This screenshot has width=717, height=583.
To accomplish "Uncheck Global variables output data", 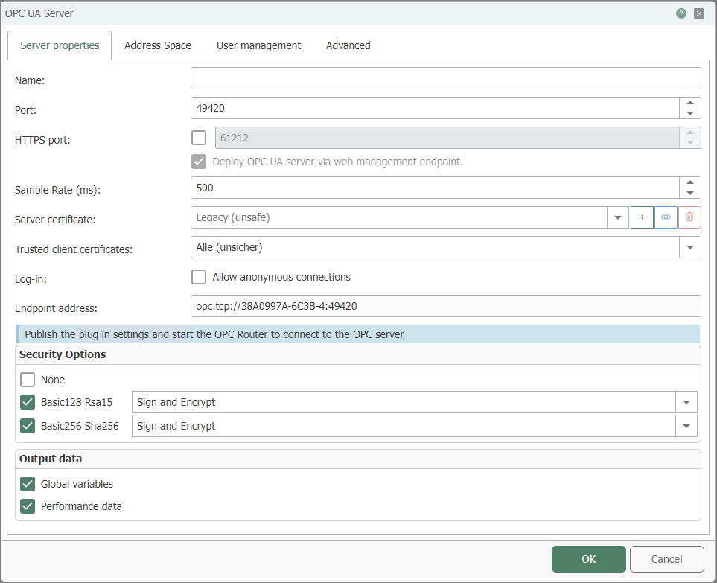I will pyautogui.click(x=28, y=484).
